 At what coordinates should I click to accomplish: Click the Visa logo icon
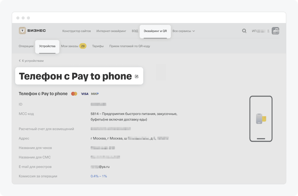(84, 94)
